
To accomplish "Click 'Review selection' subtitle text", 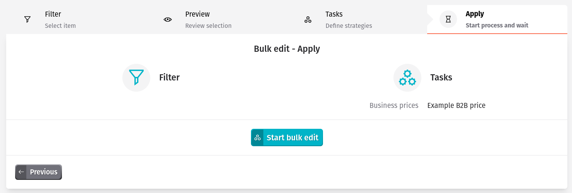I will click(x=208, y=26).
